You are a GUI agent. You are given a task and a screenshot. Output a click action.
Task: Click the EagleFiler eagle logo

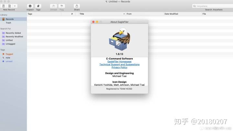pos(120,39)
